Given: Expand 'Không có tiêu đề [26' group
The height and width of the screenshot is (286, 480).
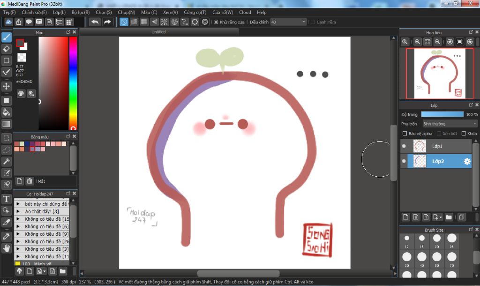Looking at the screenshot, I should tap(18, 241).
